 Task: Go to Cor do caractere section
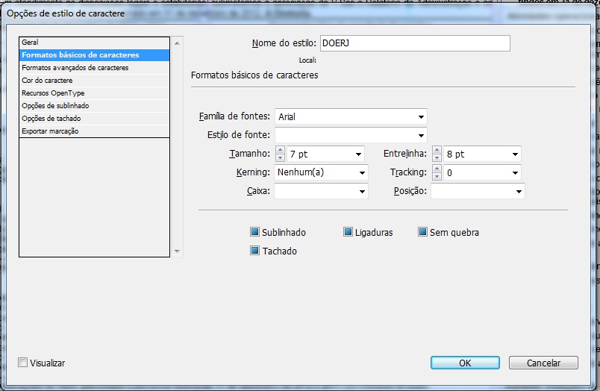47,81
